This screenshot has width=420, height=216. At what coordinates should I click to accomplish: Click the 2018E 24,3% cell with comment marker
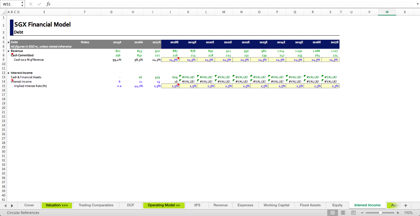point(170,60)
